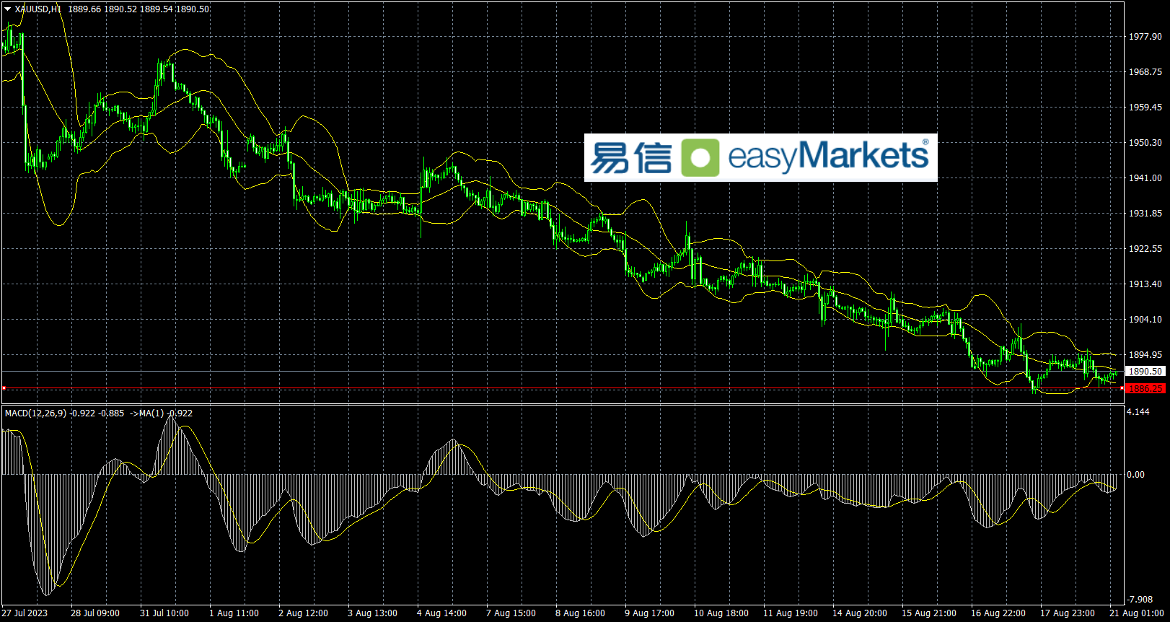This screenshot has height=622, width=1170.
Task: Click the 易信 Chinese brand characters
Action: click(630, 157)
